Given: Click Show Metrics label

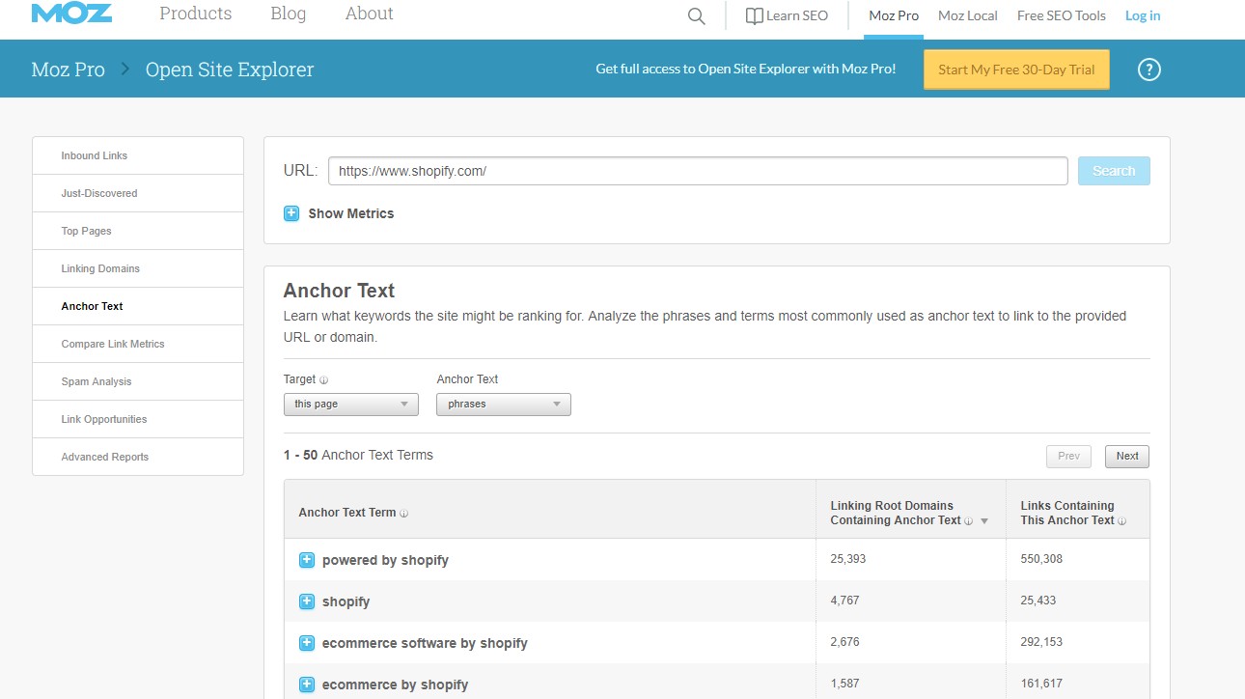Looking at the screenshot, I should pyautogui.click(x=351, y=213).
